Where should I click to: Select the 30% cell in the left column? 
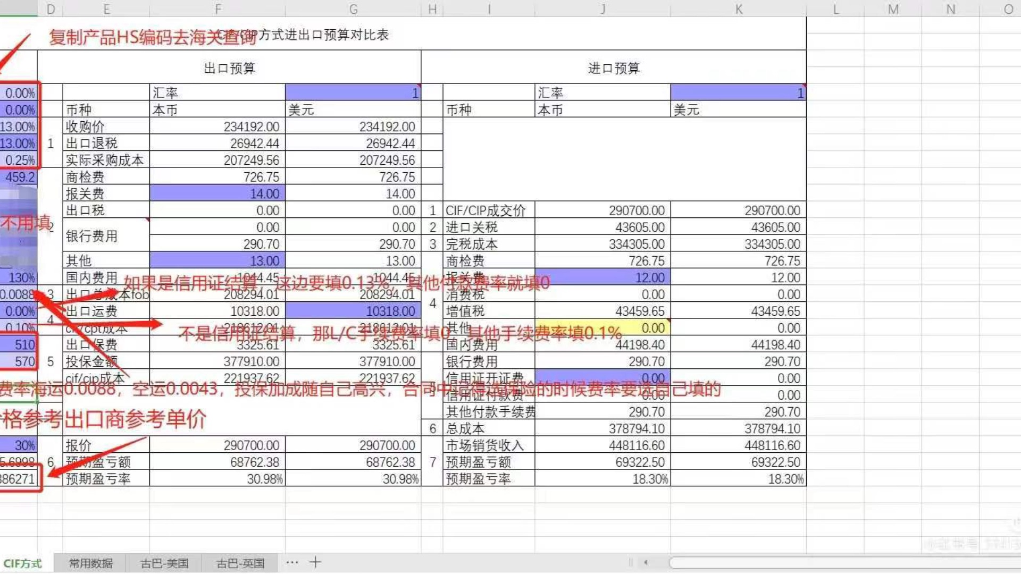[x=19, y=445]
